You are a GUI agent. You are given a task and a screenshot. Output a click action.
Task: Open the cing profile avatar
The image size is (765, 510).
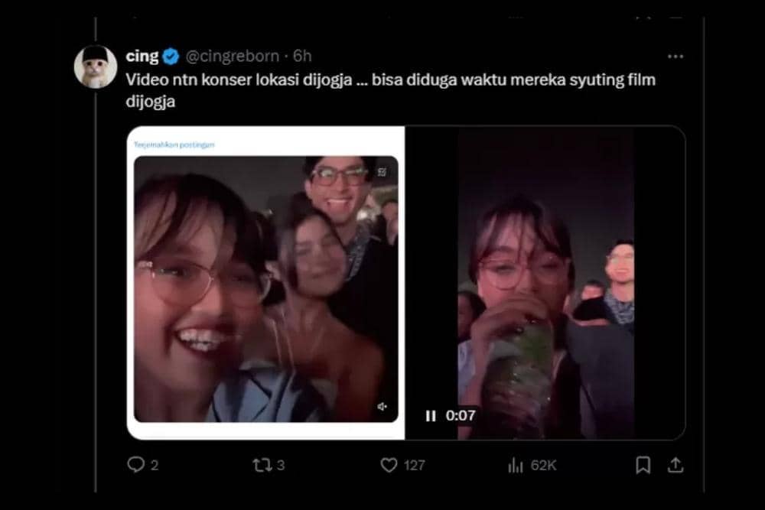[x=96, y=67]
